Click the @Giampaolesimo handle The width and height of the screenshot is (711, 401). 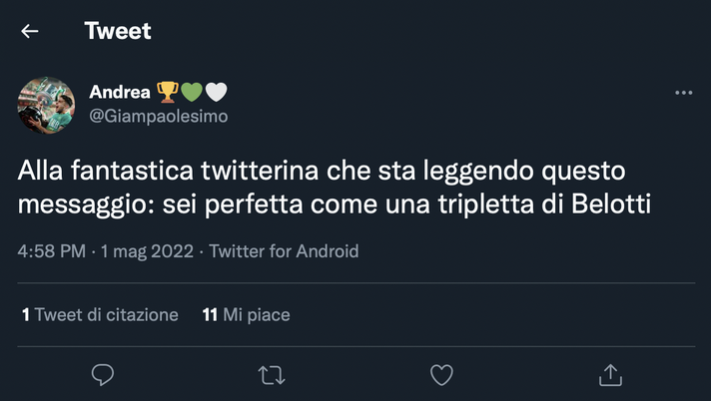click(159, 117)
